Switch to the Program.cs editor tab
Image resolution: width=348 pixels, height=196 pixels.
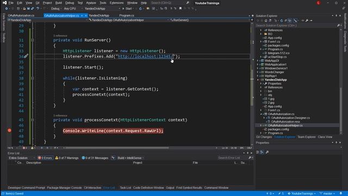pos(127,16)
